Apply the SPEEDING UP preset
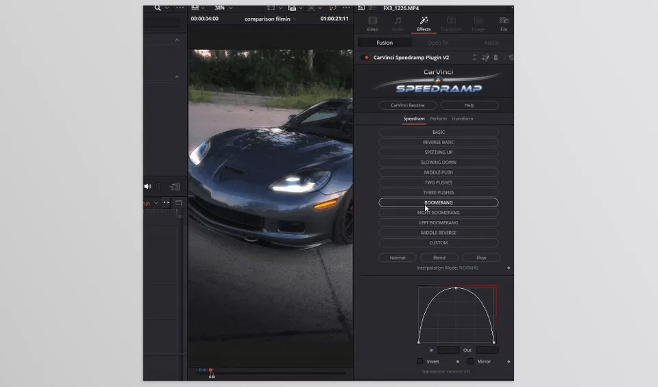The width and height of the screenshot is (658, 387). pos(439,152)
